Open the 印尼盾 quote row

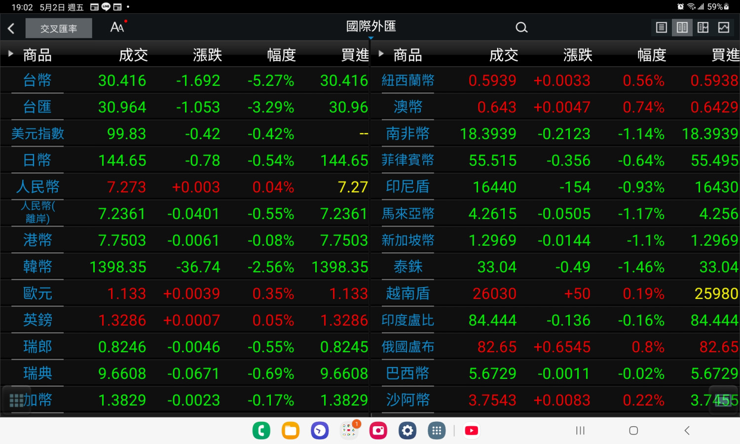(555, 187)
